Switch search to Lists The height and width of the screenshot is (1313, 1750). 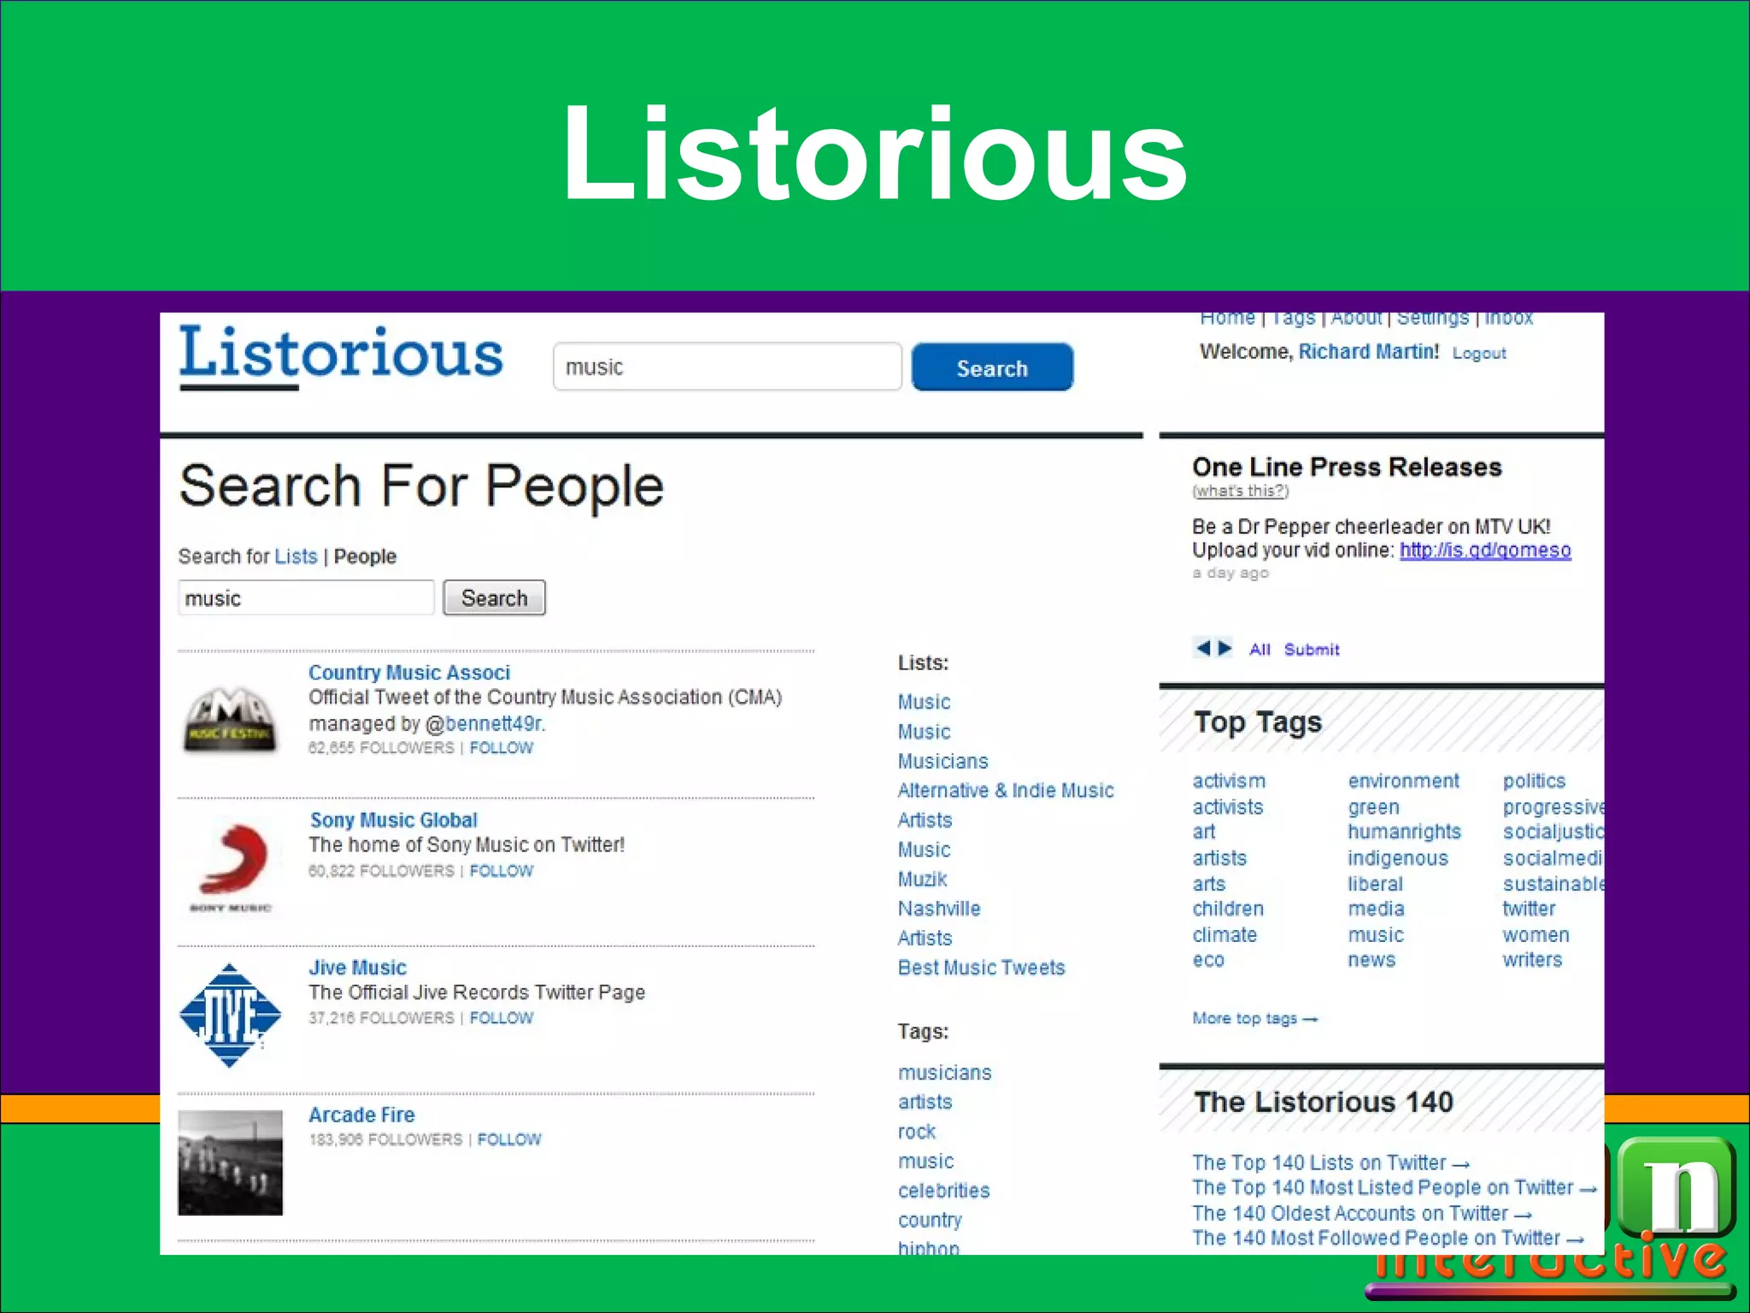(x=296, y=556)
